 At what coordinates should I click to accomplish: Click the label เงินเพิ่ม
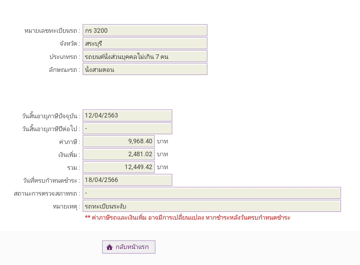coord(69,154)
